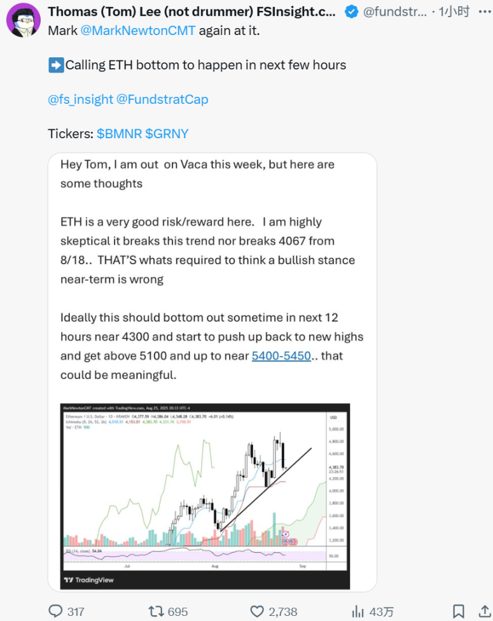Bookmark this tweet
This screenshot has height=621, width=493.
pos(458,611)
